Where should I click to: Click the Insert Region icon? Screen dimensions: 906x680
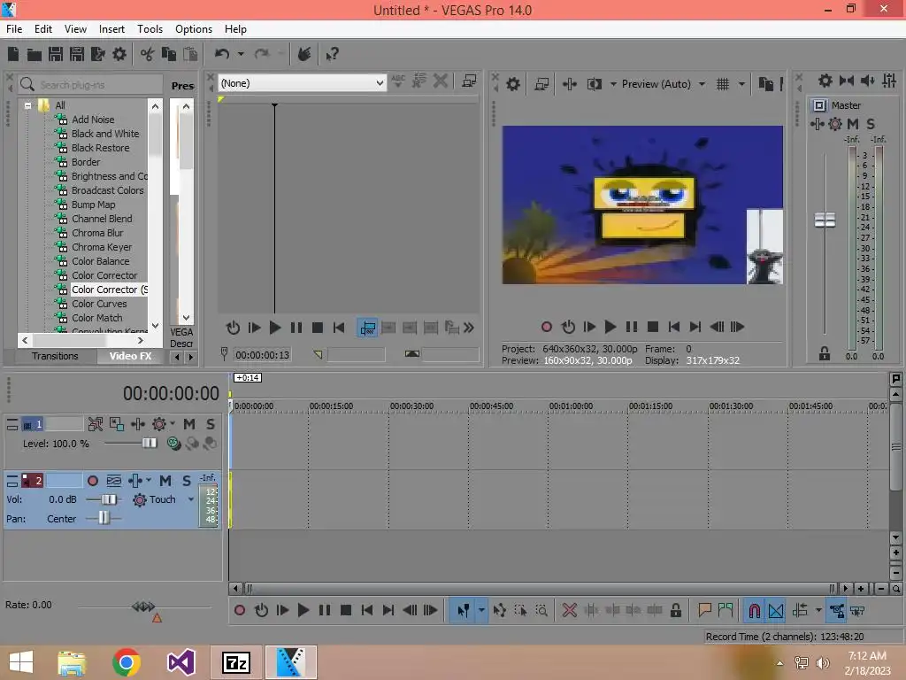pyautogui.click(x=726, y=610)
